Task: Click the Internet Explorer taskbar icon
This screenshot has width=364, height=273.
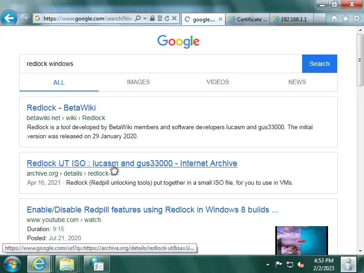Action: tap(39, 264)
